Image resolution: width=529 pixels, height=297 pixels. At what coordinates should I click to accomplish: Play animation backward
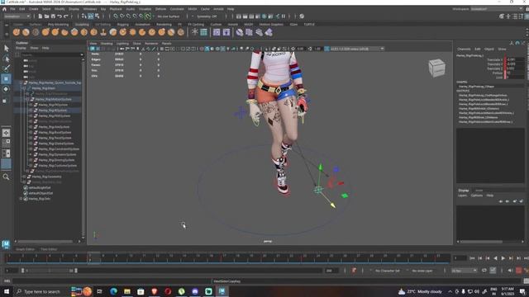[495, 258]
